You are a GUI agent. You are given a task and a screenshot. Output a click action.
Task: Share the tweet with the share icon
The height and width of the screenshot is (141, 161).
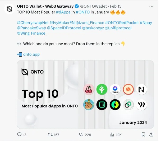coord(151,134)
